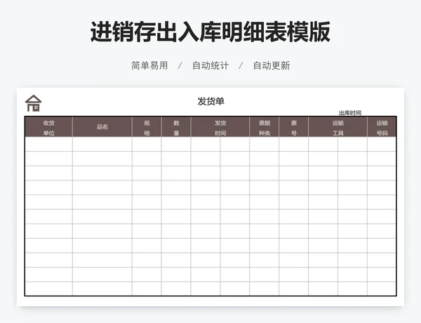Image resolution: width=421 pixels, height=323 pixels.
Task: Click the 自动统计 subtitle text
Action: pyautogui.click(x=210, y=65)
